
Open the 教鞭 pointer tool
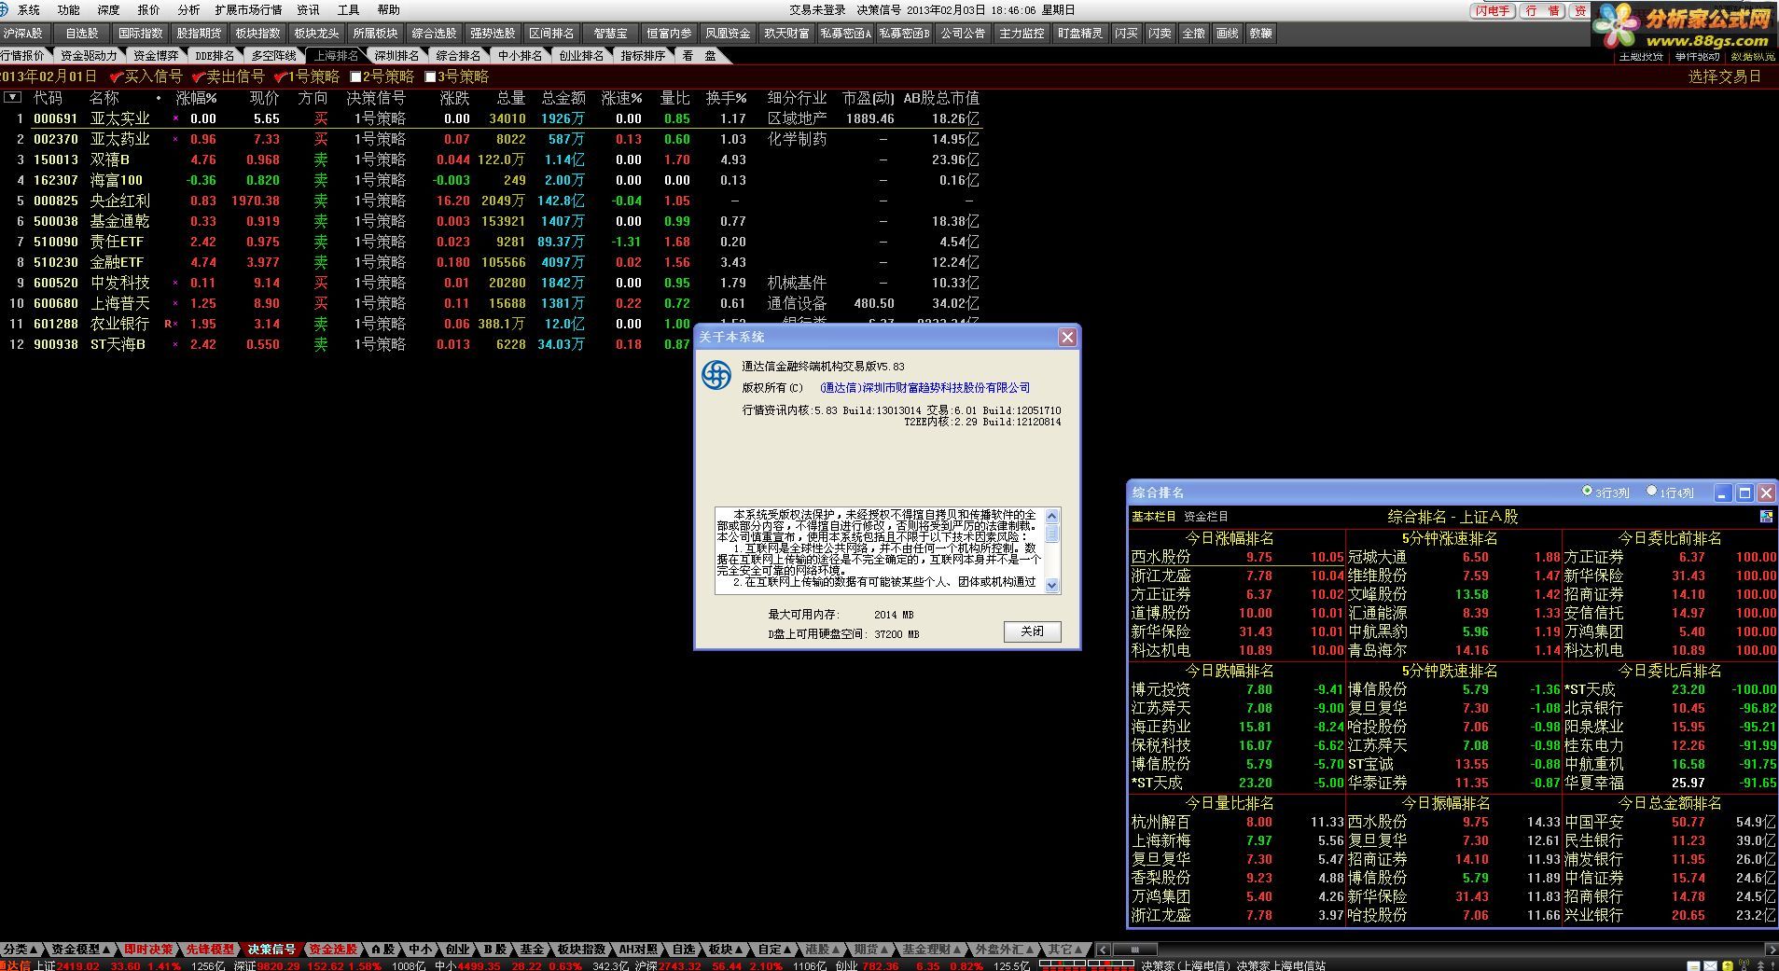click(1260, 34)
